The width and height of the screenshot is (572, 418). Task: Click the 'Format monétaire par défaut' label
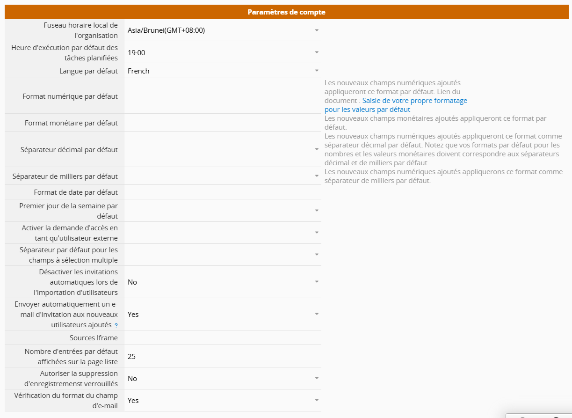(x=71, y=123)
